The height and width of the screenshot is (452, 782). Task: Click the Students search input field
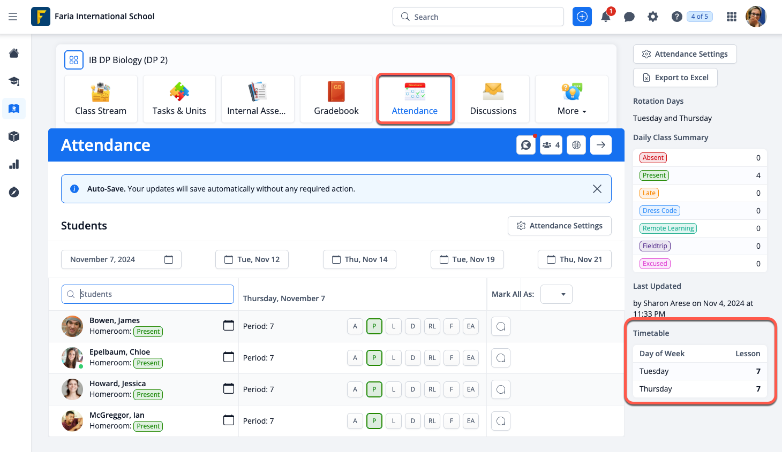[148, 294]
